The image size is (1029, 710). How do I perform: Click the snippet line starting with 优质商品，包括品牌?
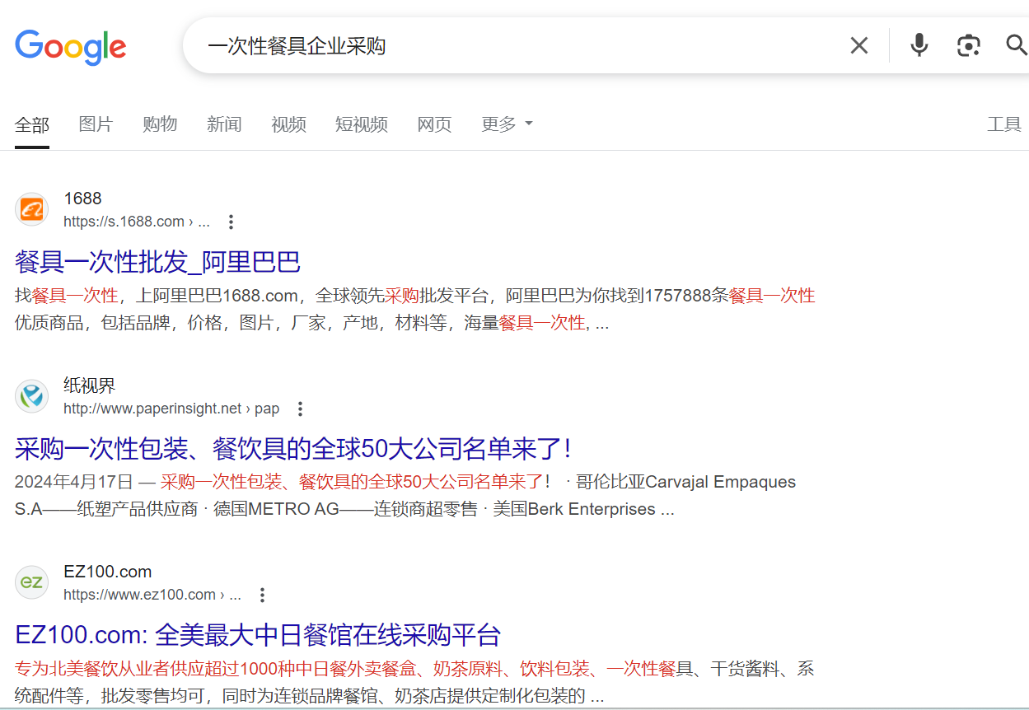(311, 323)
